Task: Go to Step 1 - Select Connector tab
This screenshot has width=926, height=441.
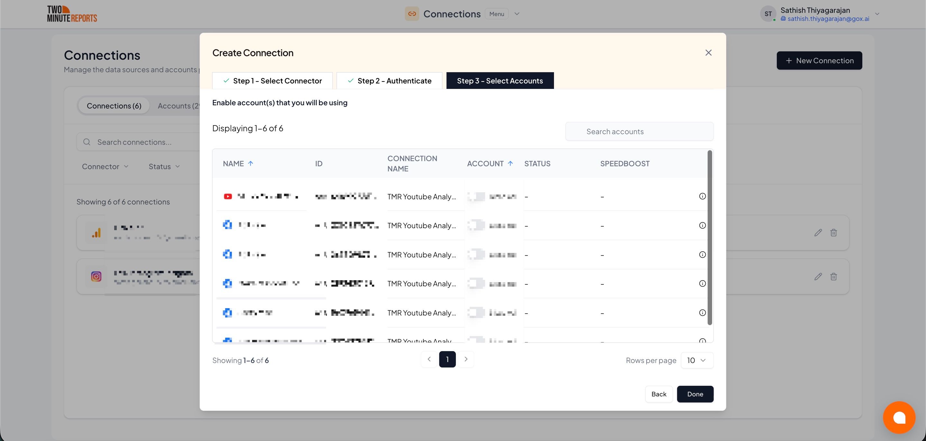Action: pyautogui.click(x=272, y=81)
